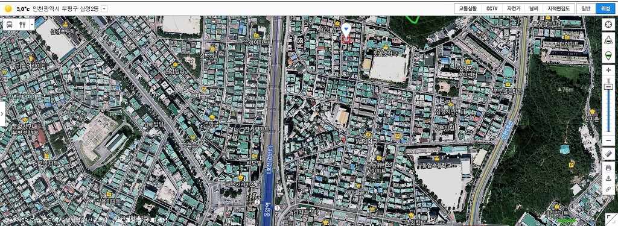Open the location dropdown next to 십정2동
Image resolution: width=618 pixels, height=226 pixels.
pyautogui.click(x=104, y=8)
